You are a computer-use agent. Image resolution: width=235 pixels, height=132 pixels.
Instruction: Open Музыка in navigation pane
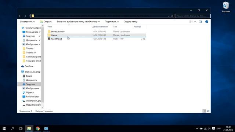point(30,92)
